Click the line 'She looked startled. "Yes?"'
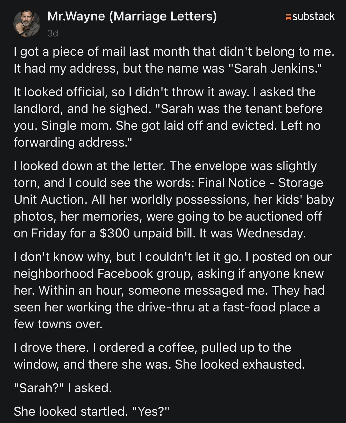Image resolution: width=346 pixels, height=423 pixels. [92, 411]
